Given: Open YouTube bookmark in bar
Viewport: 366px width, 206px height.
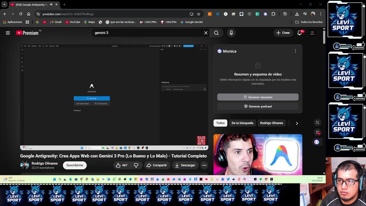Looking at the screenshot, I should [x=73, y=22].
